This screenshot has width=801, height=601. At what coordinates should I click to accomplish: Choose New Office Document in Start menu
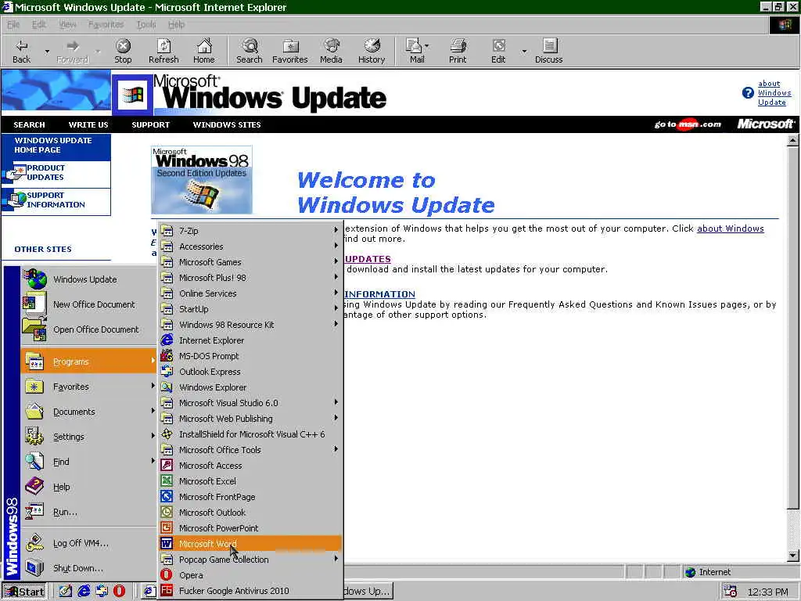click(x=89, y=304)
